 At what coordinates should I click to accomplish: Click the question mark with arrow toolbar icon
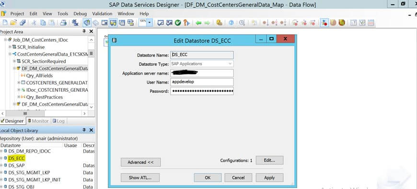(x=186, y=23)
